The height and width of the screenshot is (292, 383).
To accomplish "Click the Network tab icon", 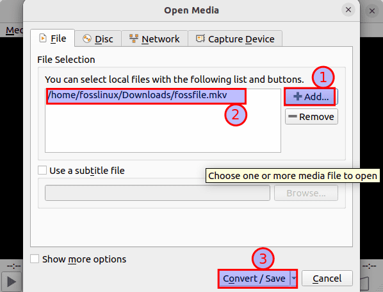I will click(134, 39).
